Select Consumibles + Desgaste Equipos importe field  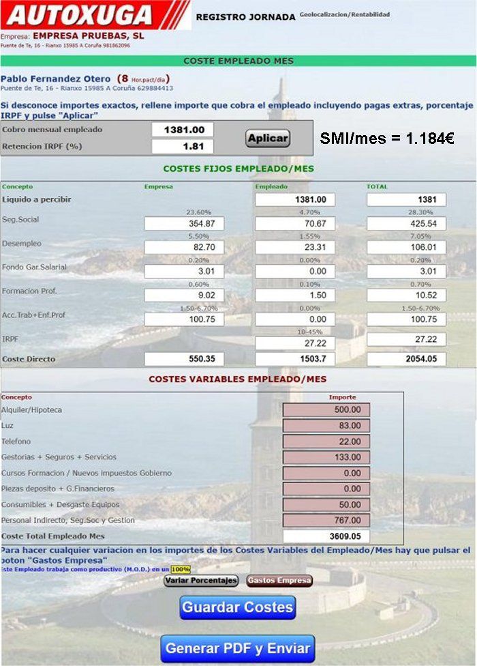[x=326, y=505]
